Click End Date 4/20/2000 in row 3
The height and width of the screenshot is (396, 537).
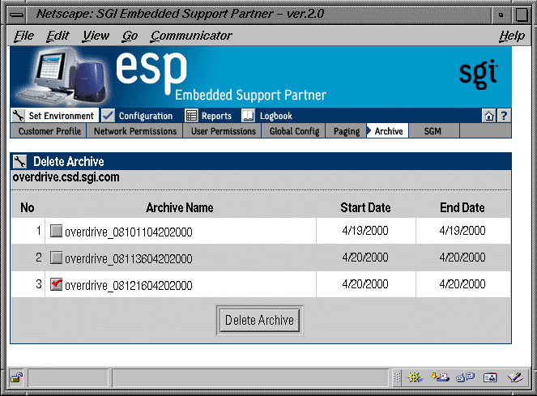coord(462,284)
